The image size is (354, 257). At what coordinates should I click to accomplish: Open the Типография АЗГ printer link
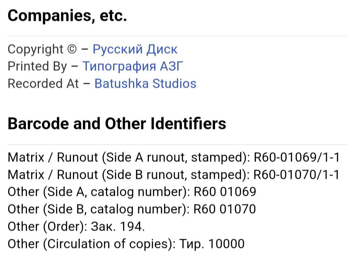pos(132,66)
